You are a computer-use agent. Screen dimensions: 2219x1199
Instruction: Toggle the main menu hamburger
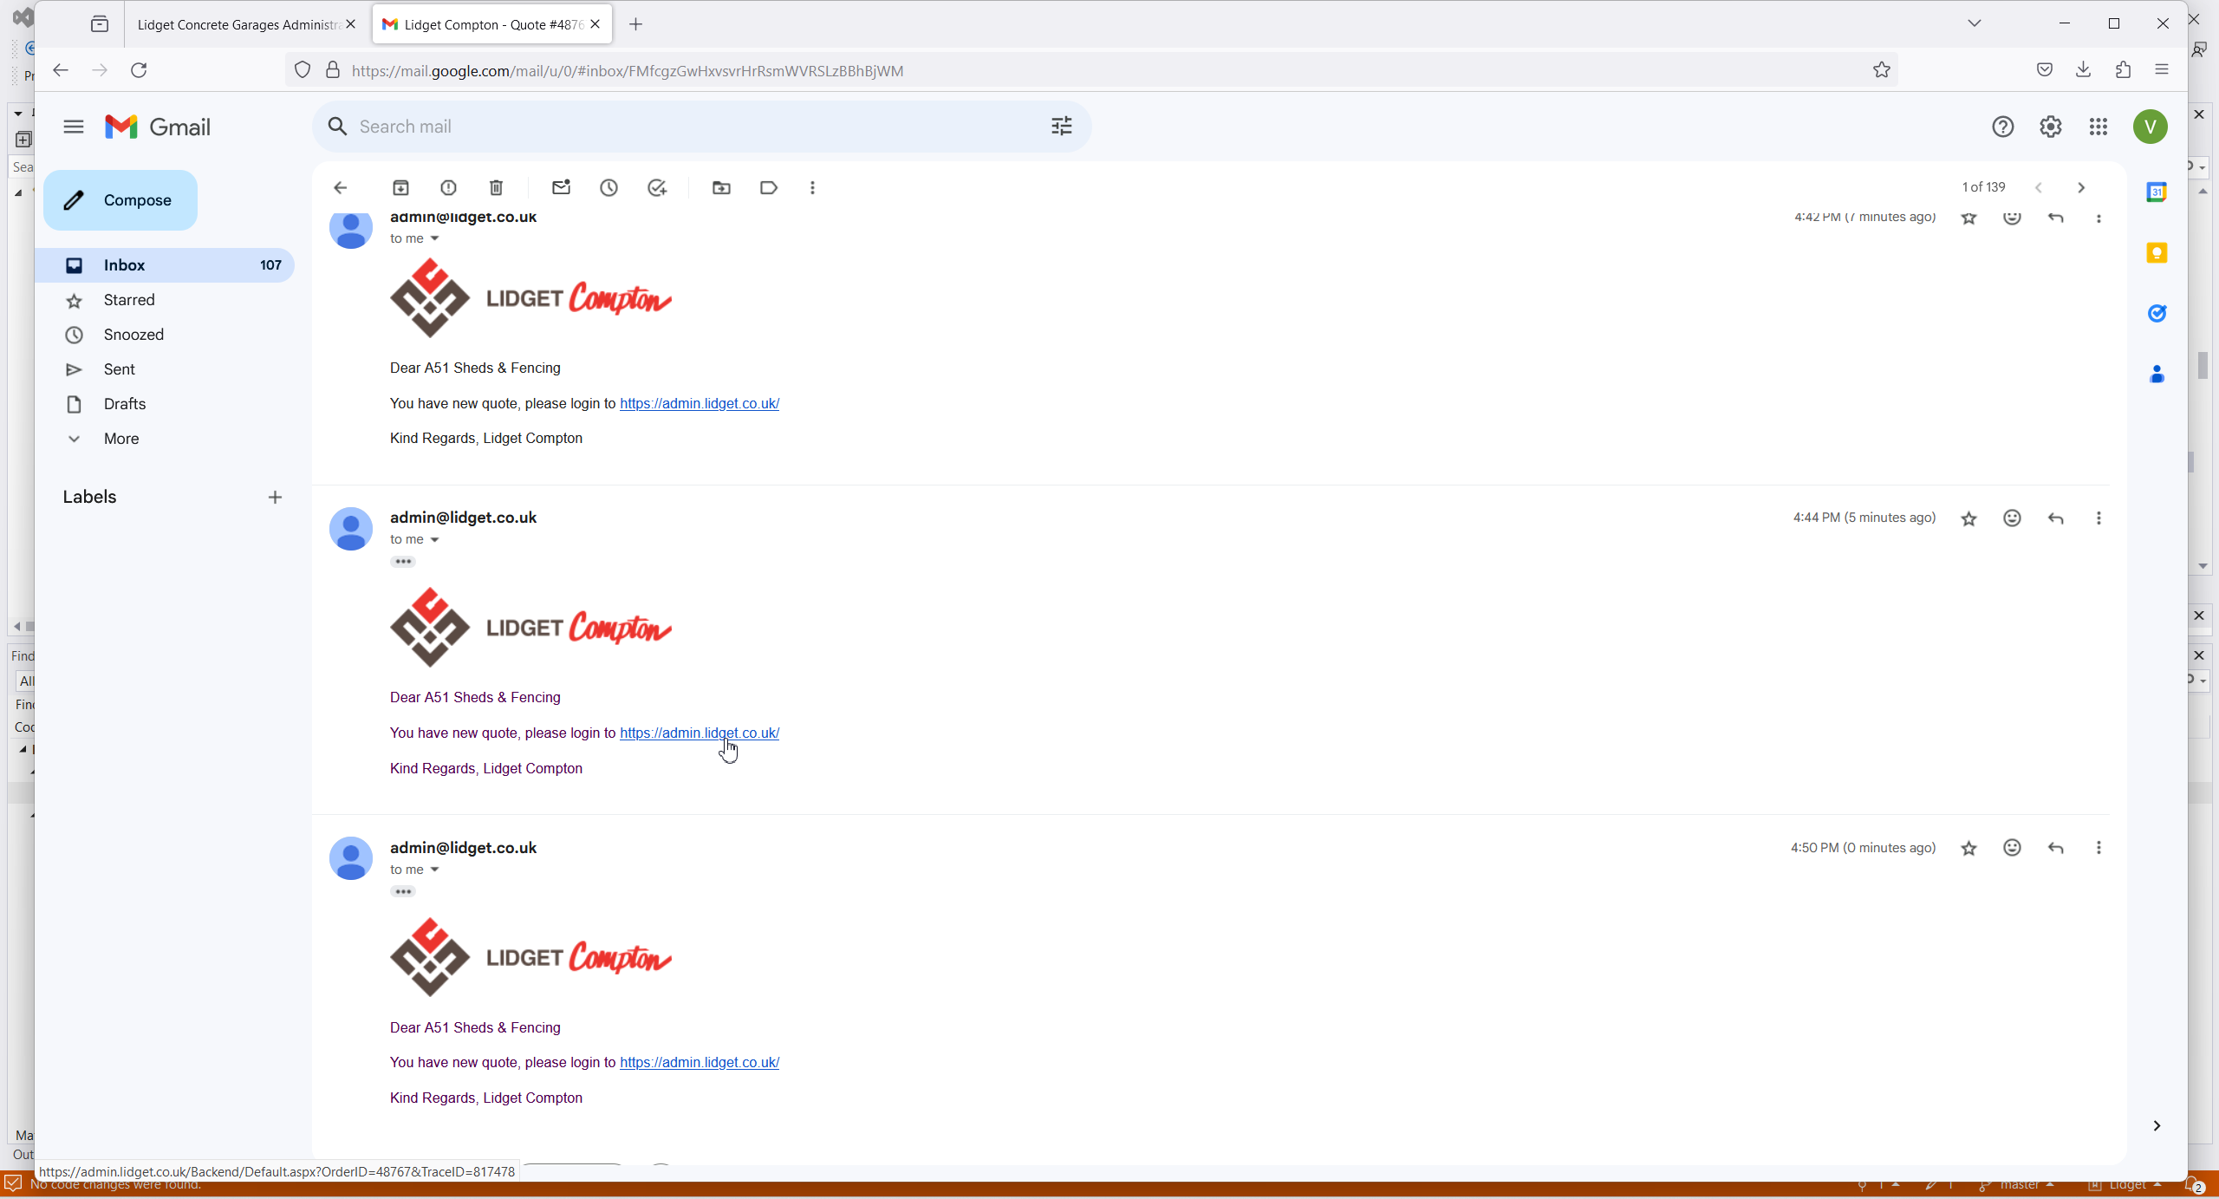74,127
